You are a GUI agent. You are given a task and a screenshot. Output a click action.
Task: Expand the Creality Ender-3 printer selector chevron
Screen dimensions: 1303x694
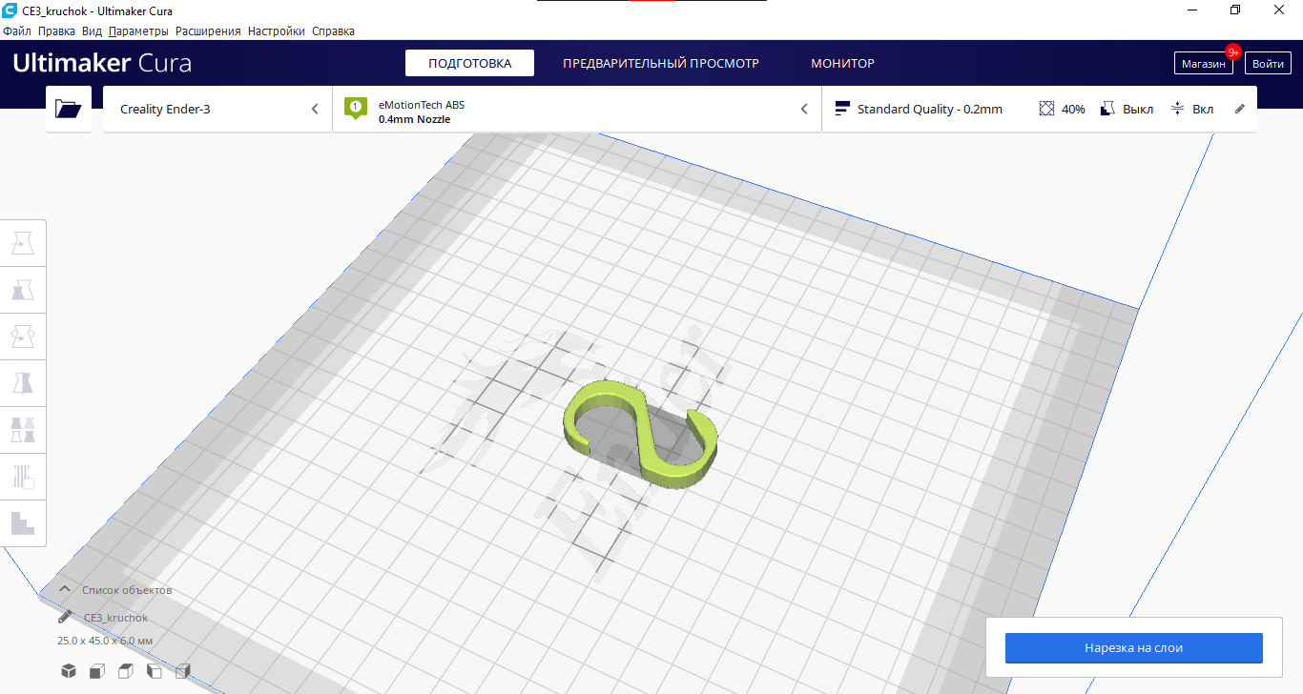pyautogui.click(x=315, y=109)
